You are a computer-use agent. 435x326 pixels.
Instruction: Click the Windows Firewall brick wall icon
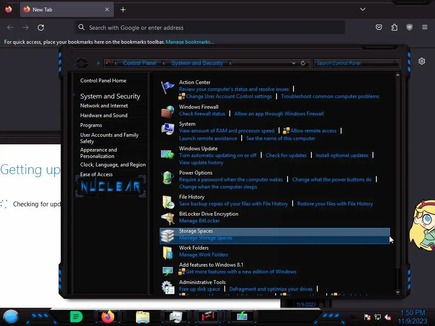tap(167, 112)
